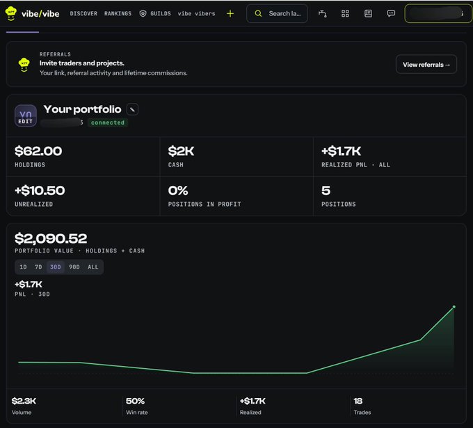The image size is (473, 428).
Task: Select the 90D chart range
Action: [x=74, y=267]
